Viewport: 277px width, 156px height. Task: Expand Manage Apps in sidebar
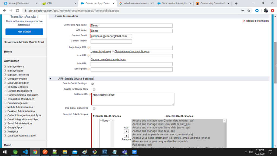(5, 71)
